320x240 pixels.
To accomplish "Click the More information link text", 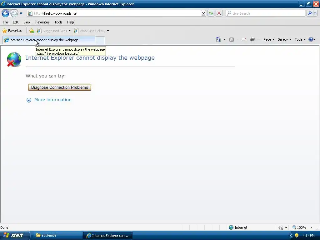I will point(53,100).
